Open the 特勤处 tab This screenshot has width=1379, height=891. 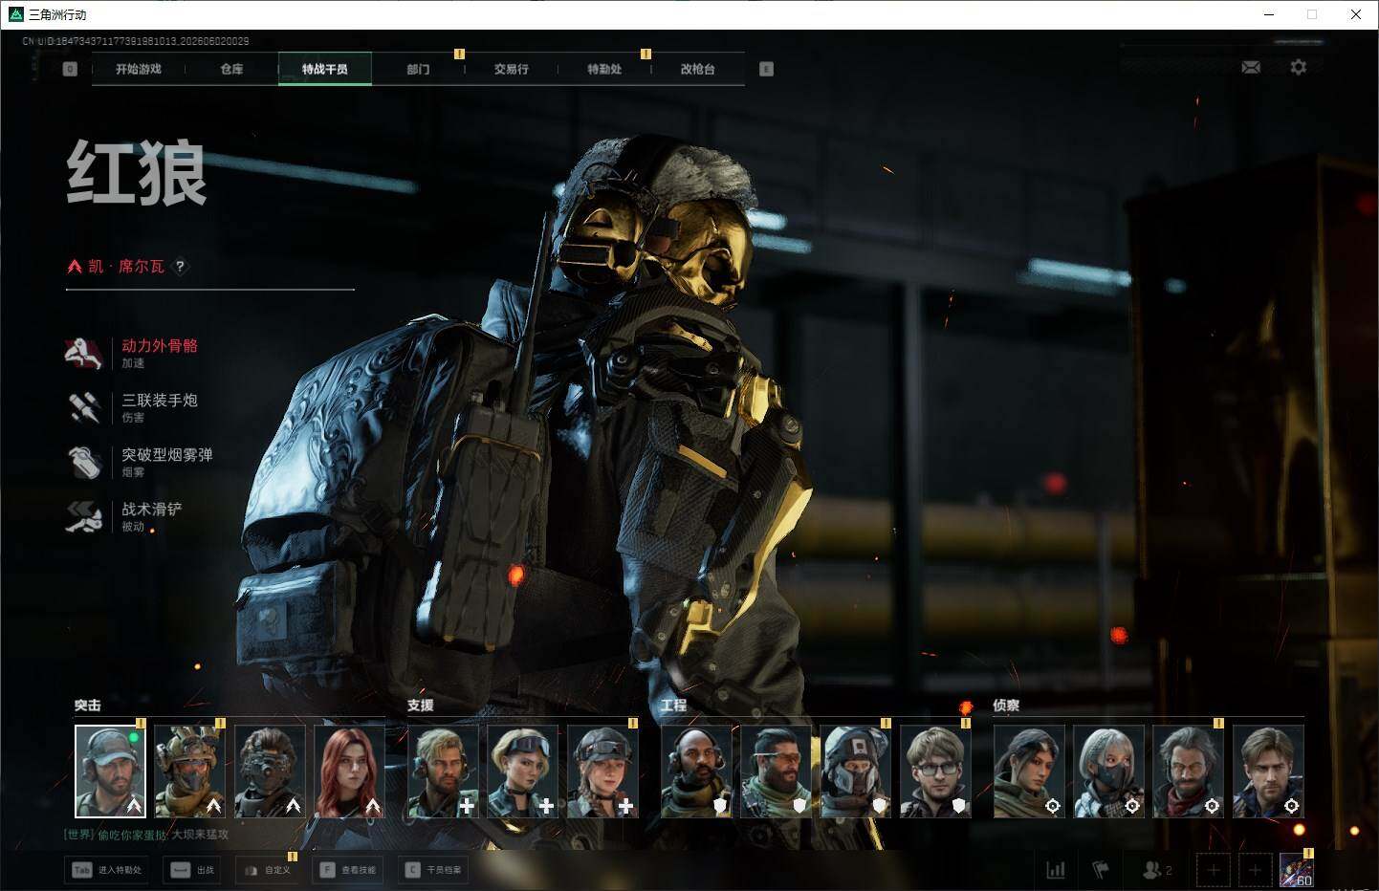[604, 69]
